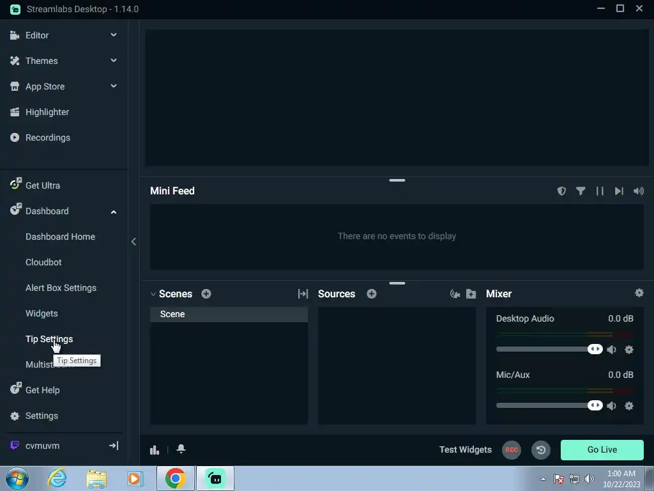654x491 pixels.
Task: Open Get Help in the sidebar
Action: (x=43, y=390)
